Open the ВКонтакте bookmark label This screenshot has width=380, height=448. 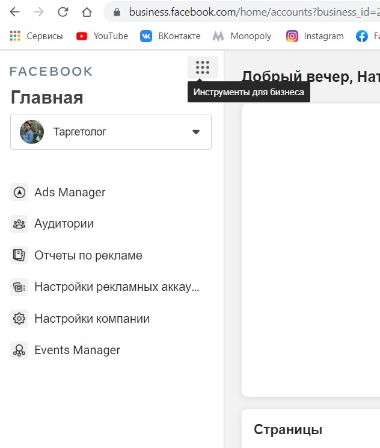(179, 36)
